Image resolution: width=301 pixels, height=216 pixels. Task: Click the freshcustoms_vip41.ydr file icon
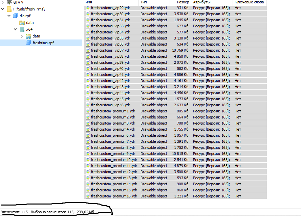click(88, 75)
